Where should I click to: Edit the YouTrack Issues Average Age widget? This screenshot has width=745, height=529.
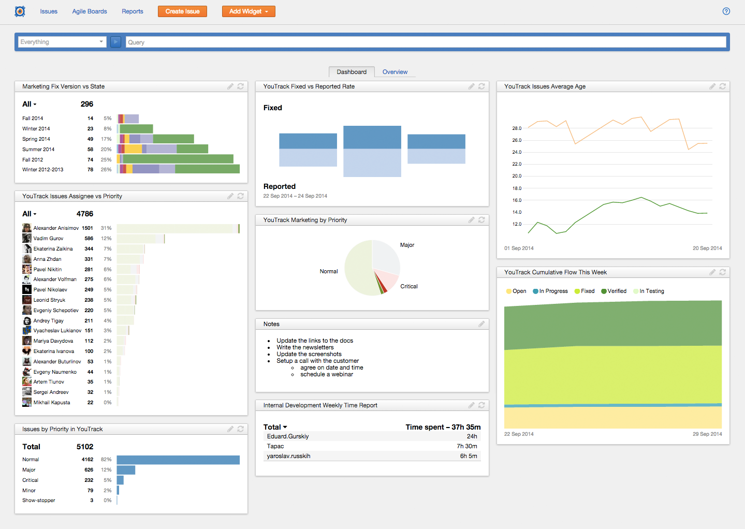(x=712, y=86)
